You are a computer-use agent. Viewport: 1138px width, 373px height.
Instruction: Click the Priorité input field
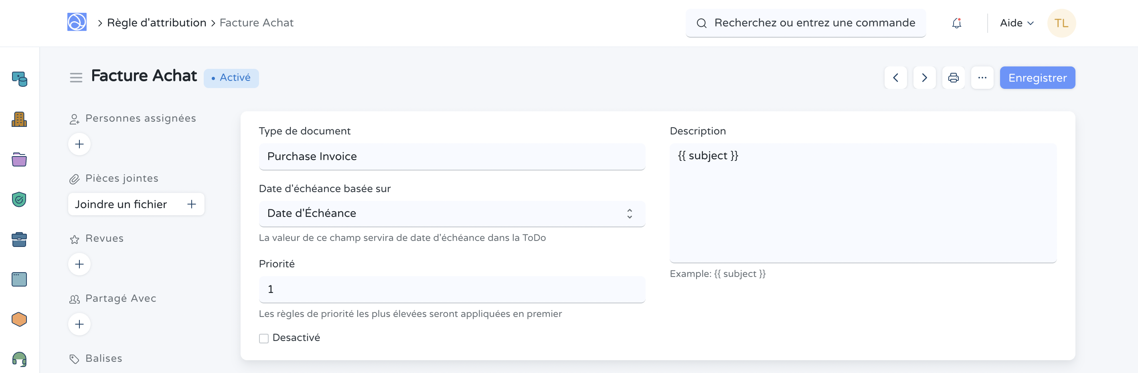(x=452, y=289)
